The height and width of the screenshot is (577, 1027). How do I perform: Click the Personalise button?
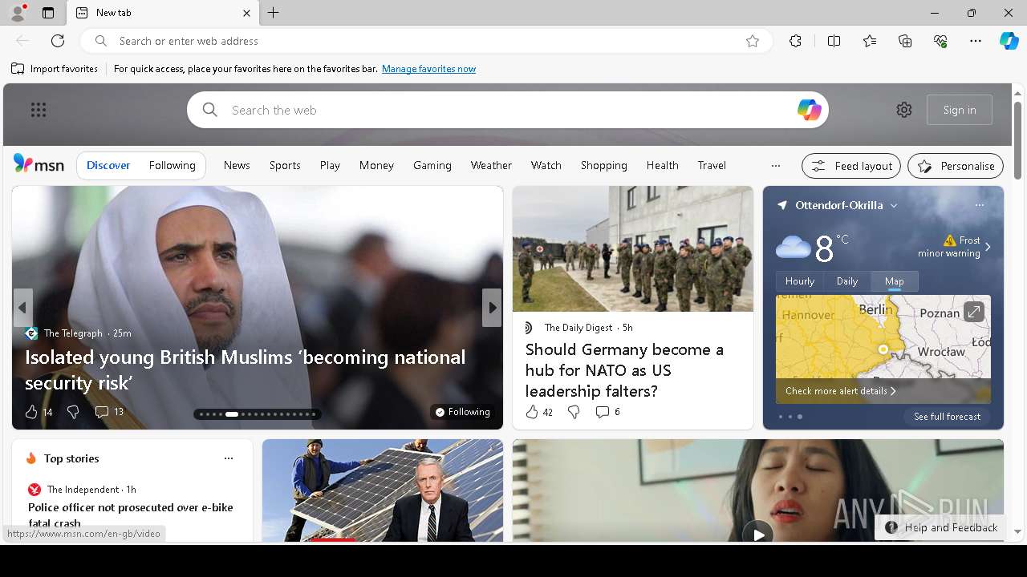pos(956,166)
